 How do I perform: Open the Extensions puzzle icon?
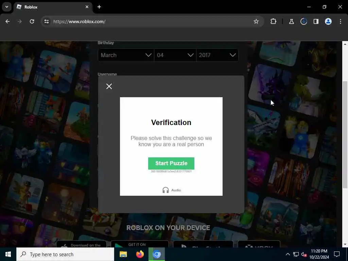[274, 21]
